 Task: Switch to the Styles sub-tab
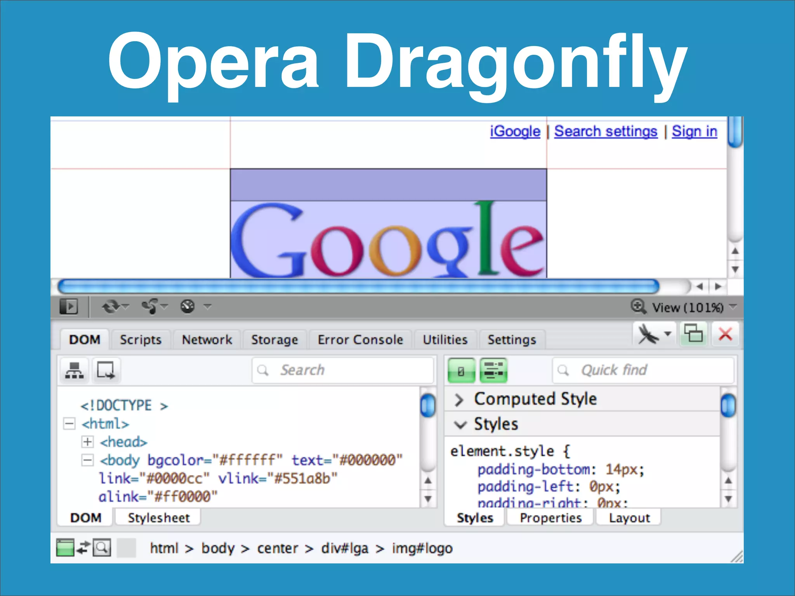pos(475,518)
